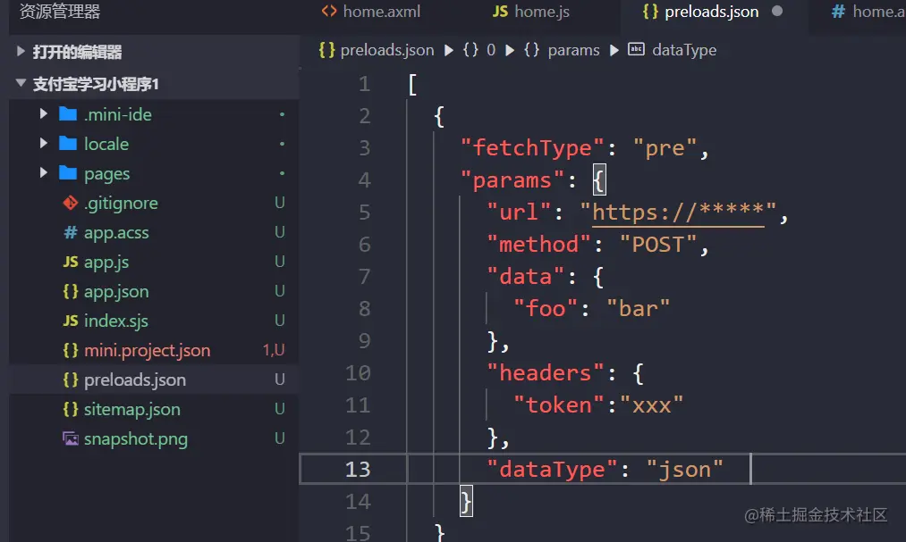Click line number 10 in gutter
The height and width of the screenshot is (542, 906).
(x=358, y=372)
